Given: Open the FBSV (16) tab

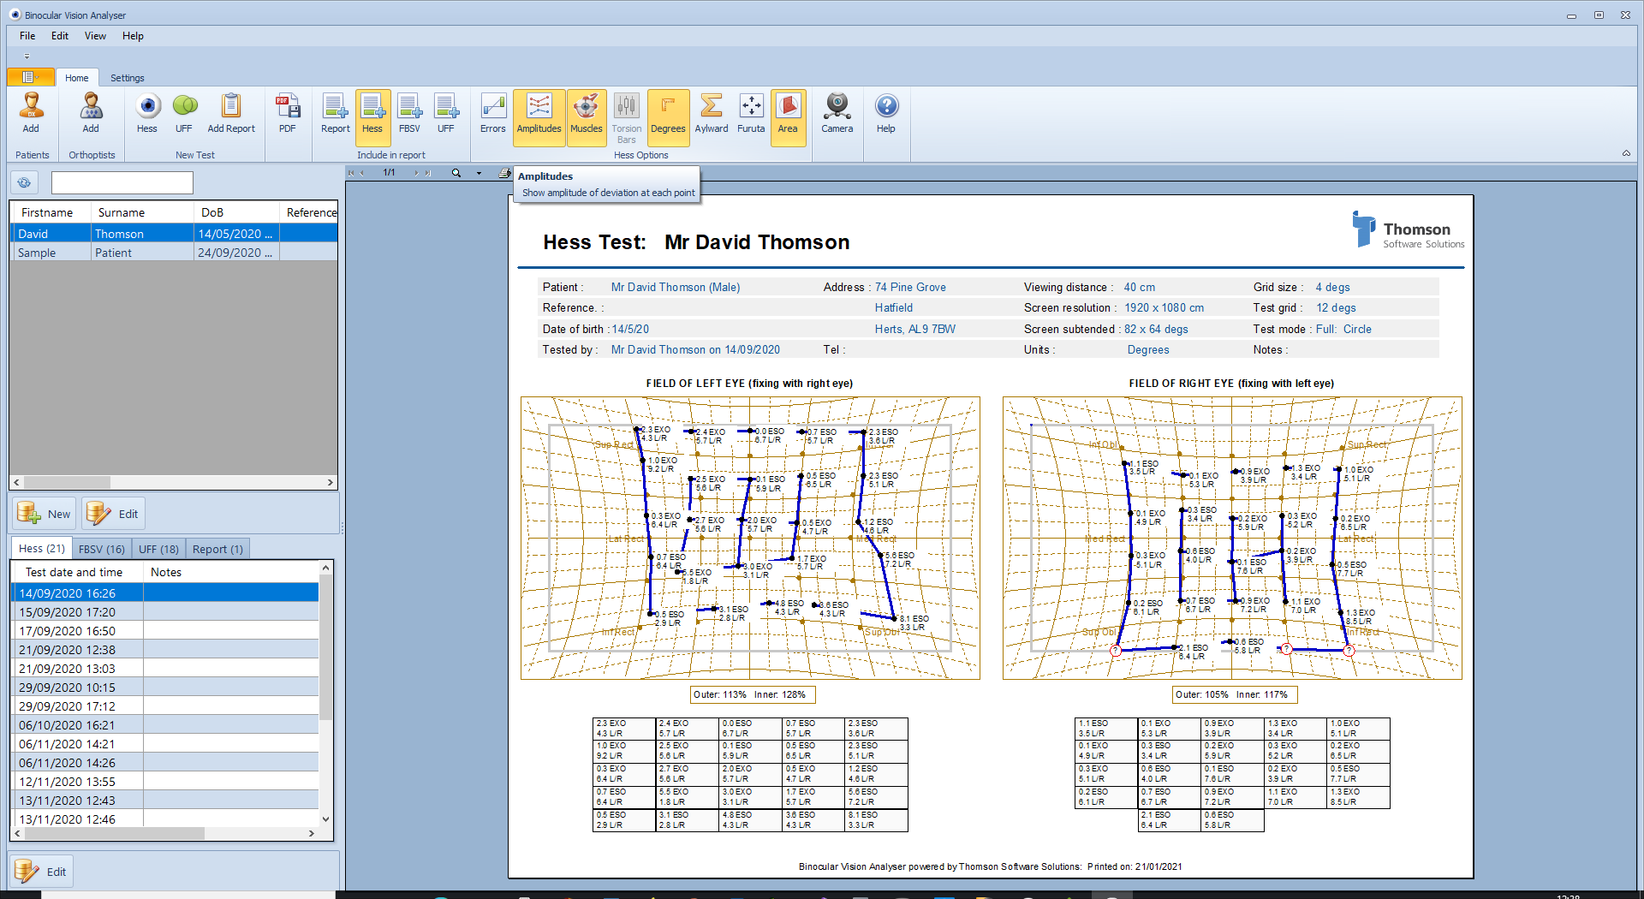Looking at the screenshot, I should (101, 549).
